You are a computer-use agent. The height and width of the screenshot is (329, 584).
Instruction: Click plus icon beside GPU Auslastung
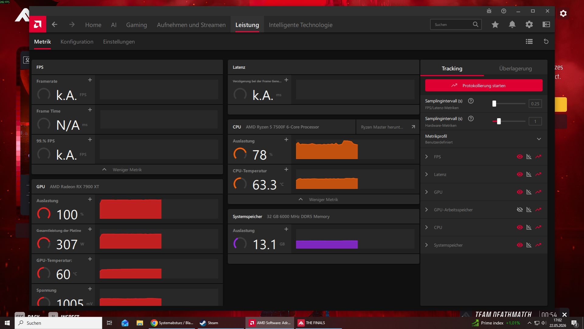(x=90, y=199)
